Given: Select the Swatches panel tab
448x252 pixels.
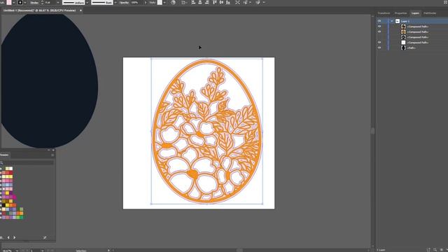Looking at the screenshot, I should (4, 155).
